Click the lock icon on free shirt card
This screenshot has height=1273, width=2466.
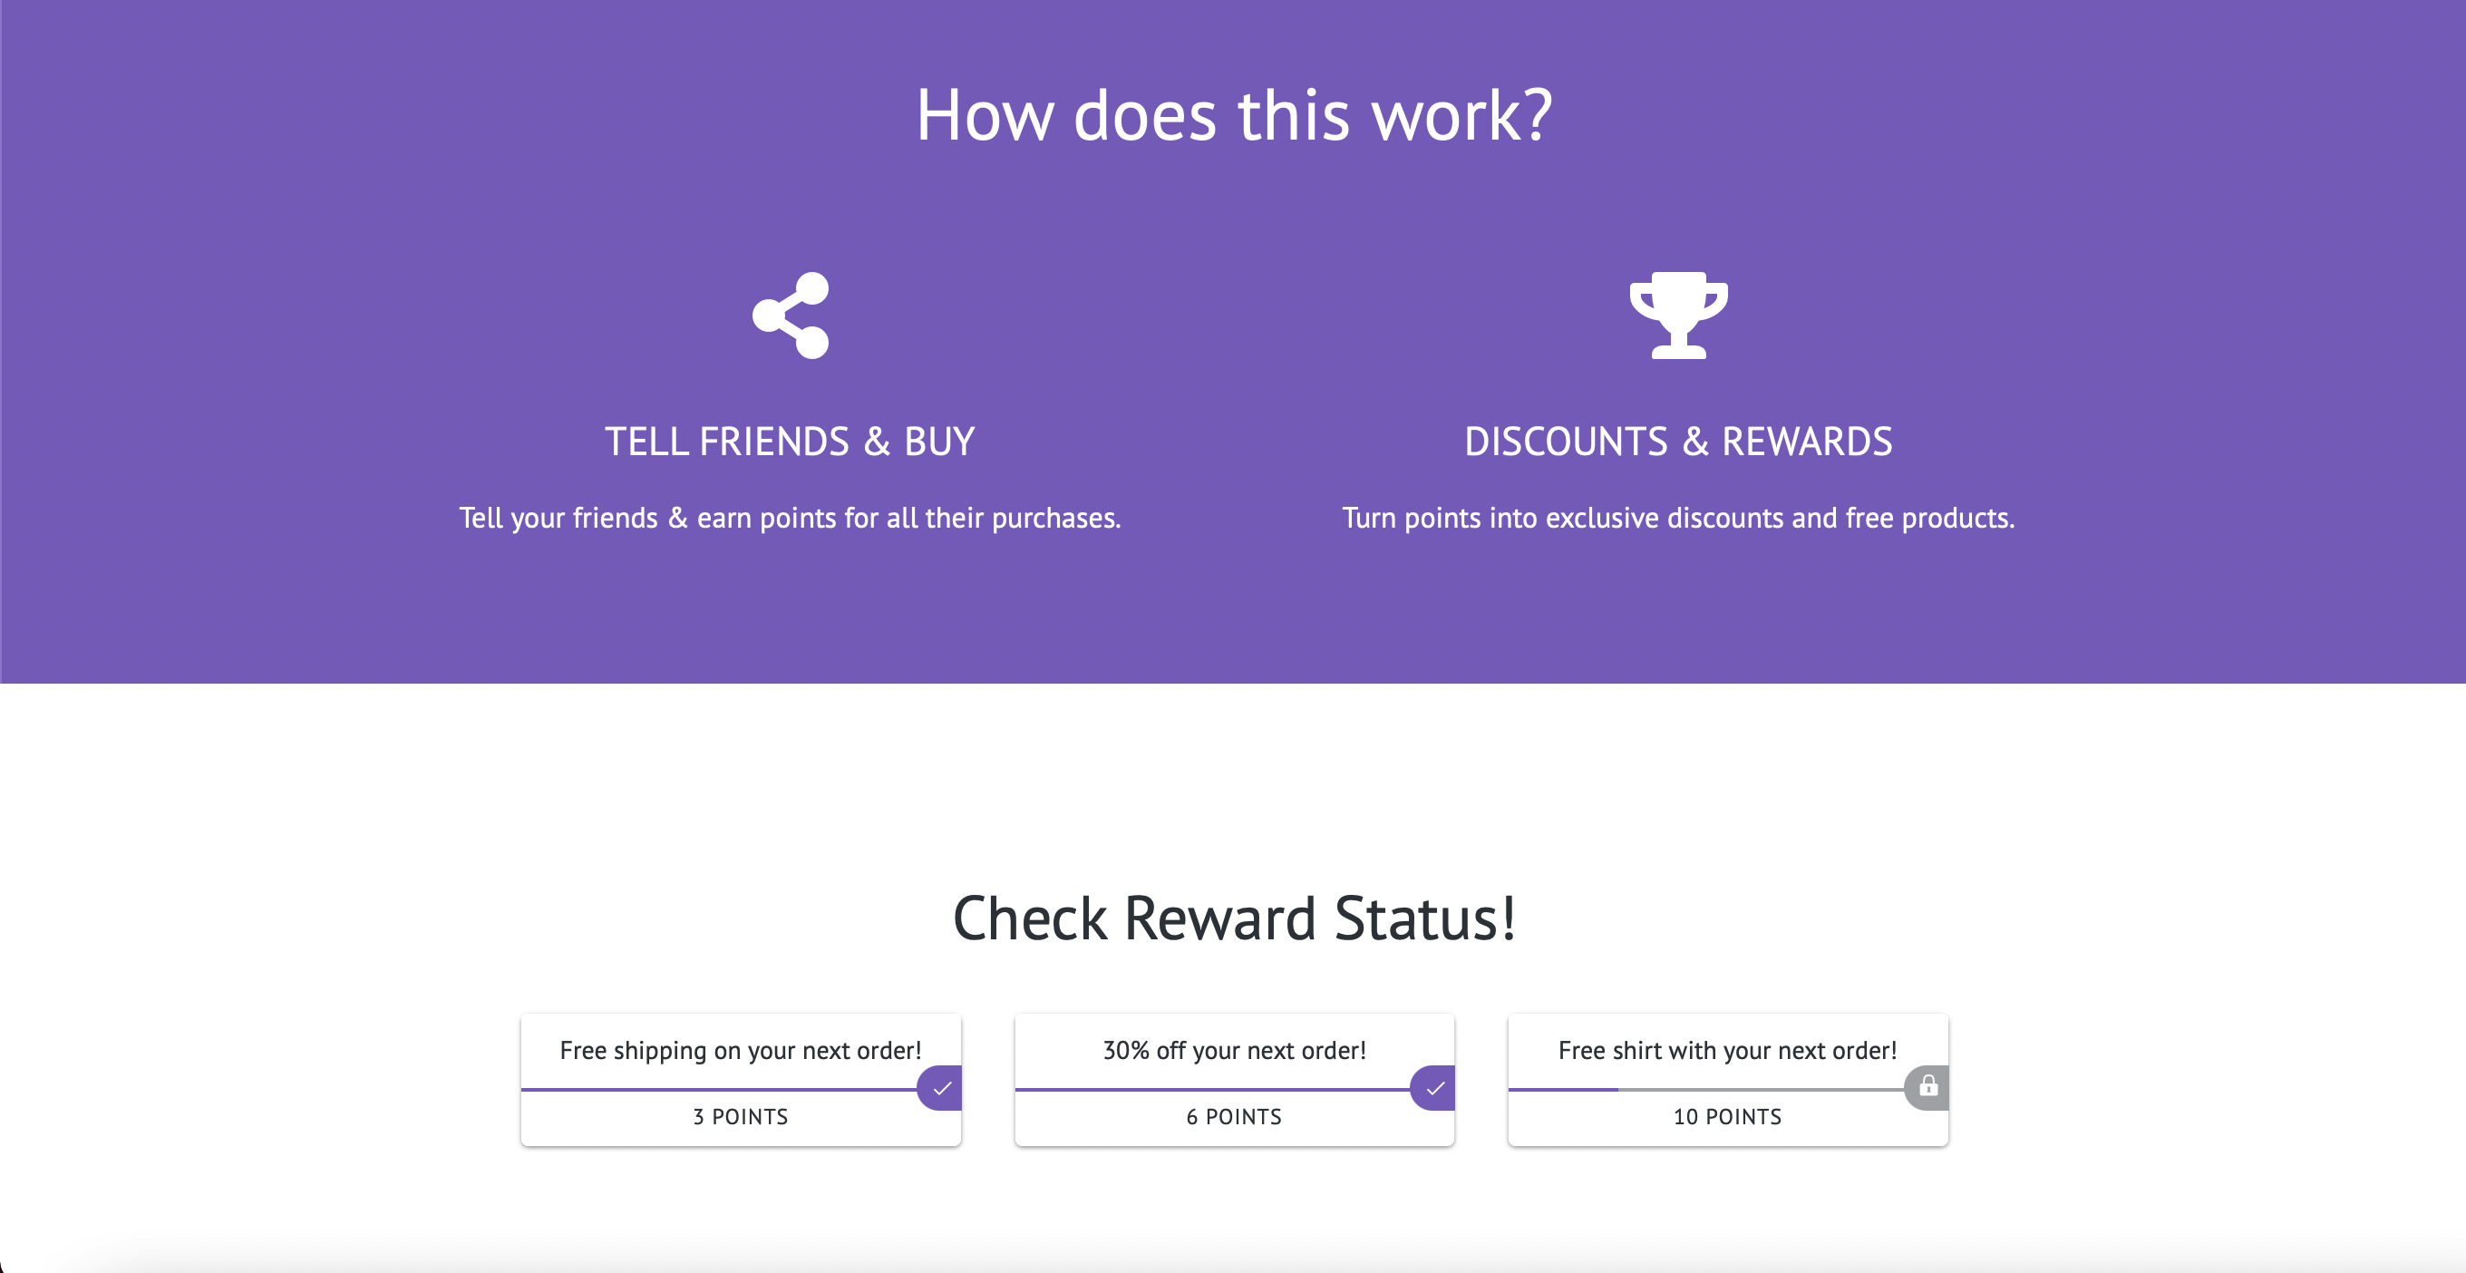point(1928,1086)
